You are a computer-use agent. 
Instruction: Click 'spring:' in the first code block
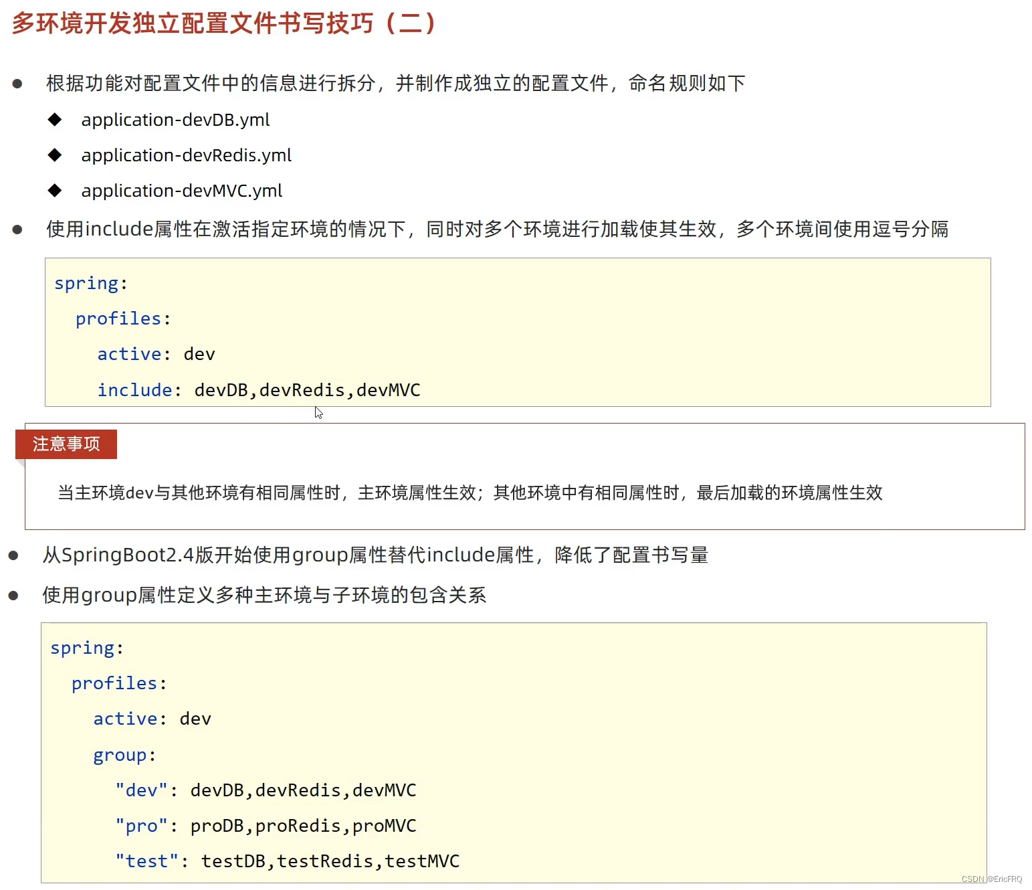tap(91, 284)
